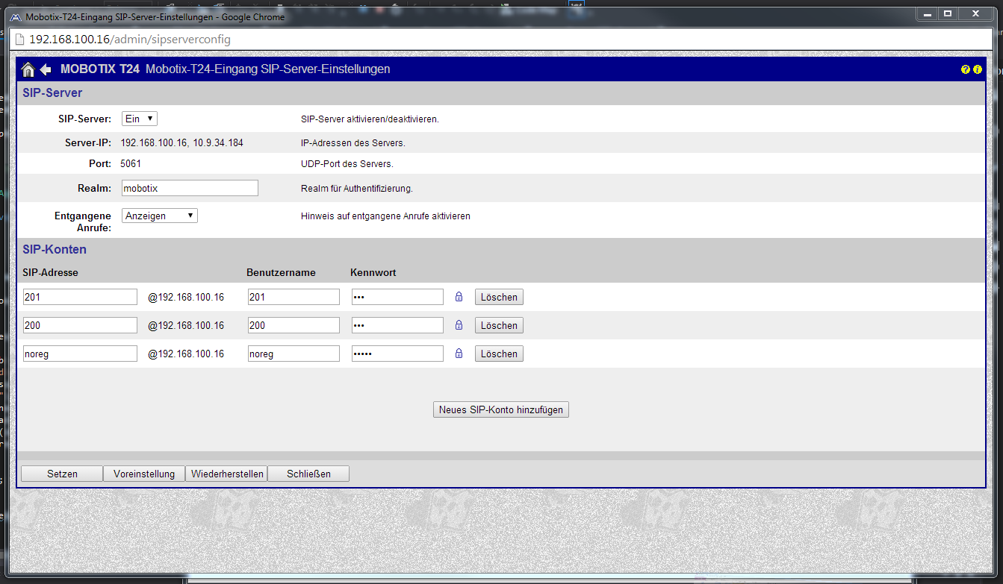Click Neues SIP-Konto hinzufügen

(x=501, y=409)
